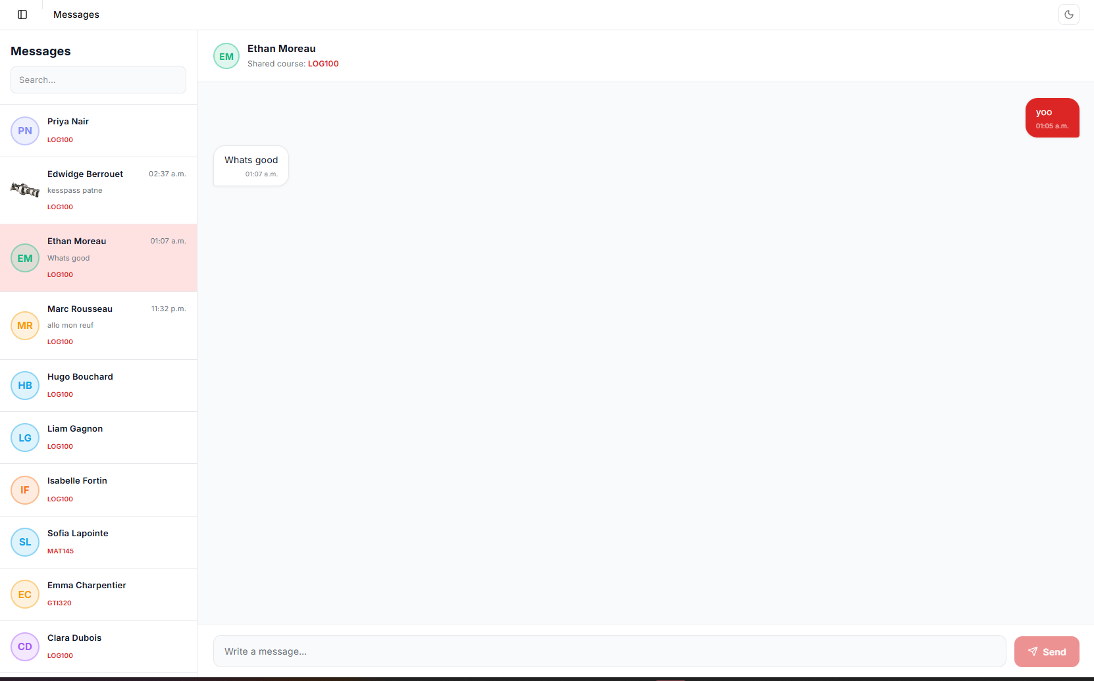Image resolution: width=1094 pixels, height=681 pixels.
Task: Switch to dark mode moon icon
Action: click(1069, 14)
